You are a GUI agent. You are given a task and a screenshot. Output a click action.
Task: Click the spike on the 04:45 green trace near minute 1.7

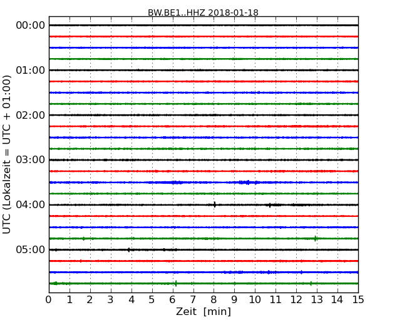[x=83, y=238]
